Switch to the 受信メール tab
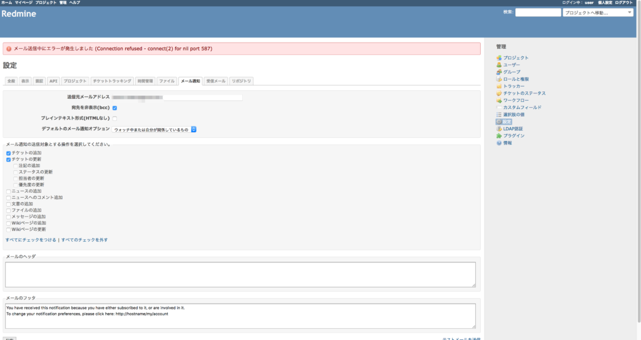Viewport: 641px width, 340px height. (215, 81)
